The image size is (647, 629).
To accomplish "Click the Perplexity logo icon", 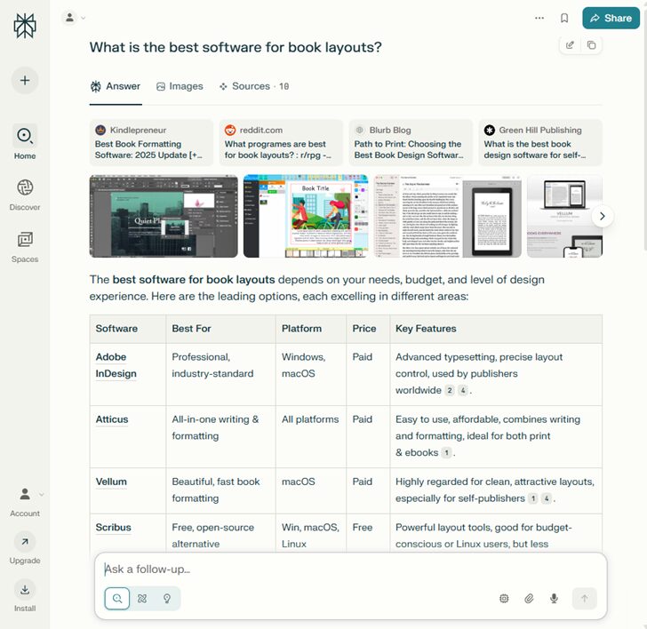I will [x=25, y=26].
